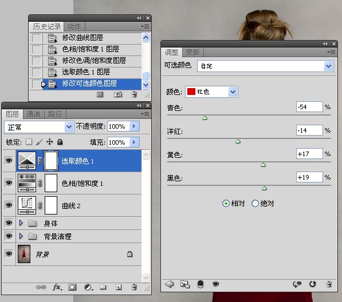
Task: Create new fill or adjustment layer icon
Action: tap(88, 287)
